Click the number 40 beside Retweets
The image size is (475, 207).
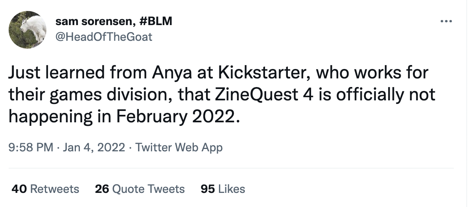coord(19,189)
